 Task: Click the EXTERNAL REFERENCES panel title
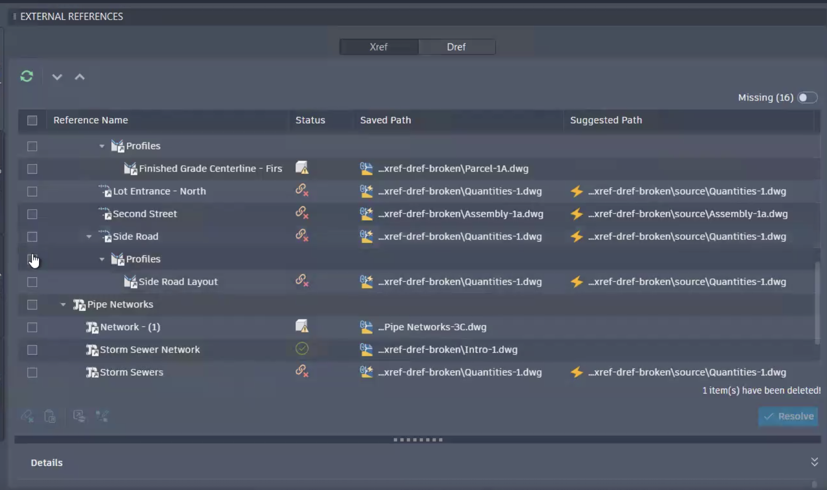click(x=72, y=17)
